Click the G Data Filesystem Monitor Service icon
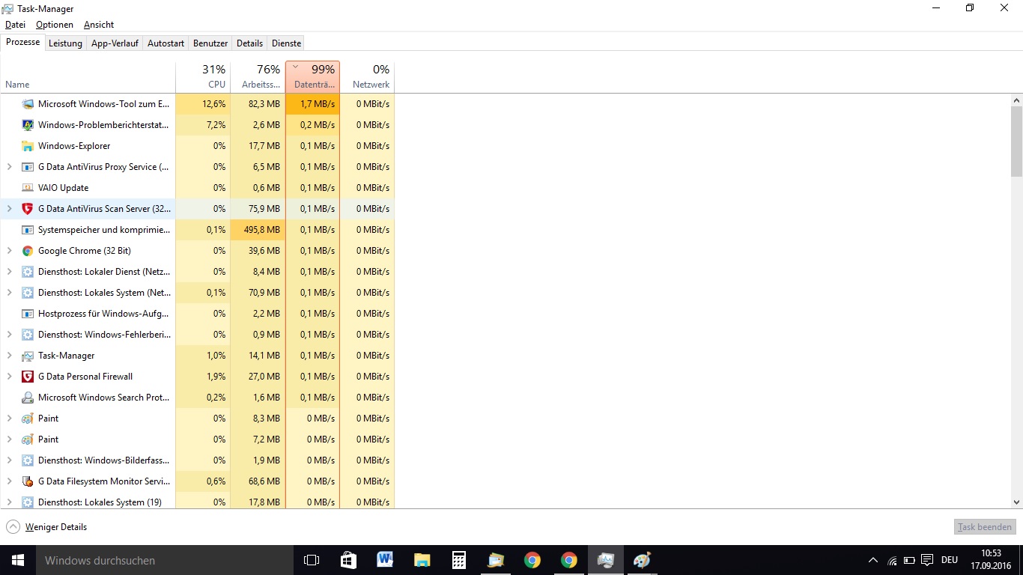 [x=28, y=481]
